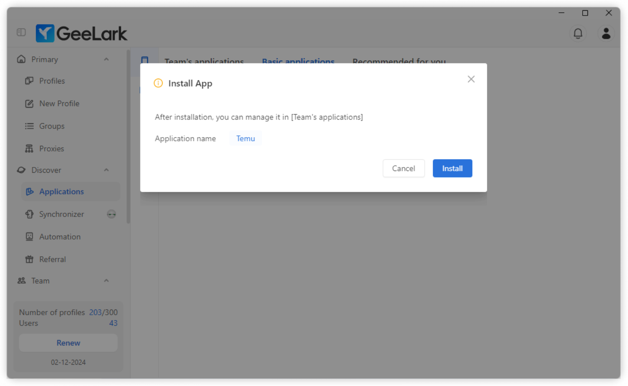Switch to Recommended for you tab
Screen dimensions: 628x386
[399, 61]
